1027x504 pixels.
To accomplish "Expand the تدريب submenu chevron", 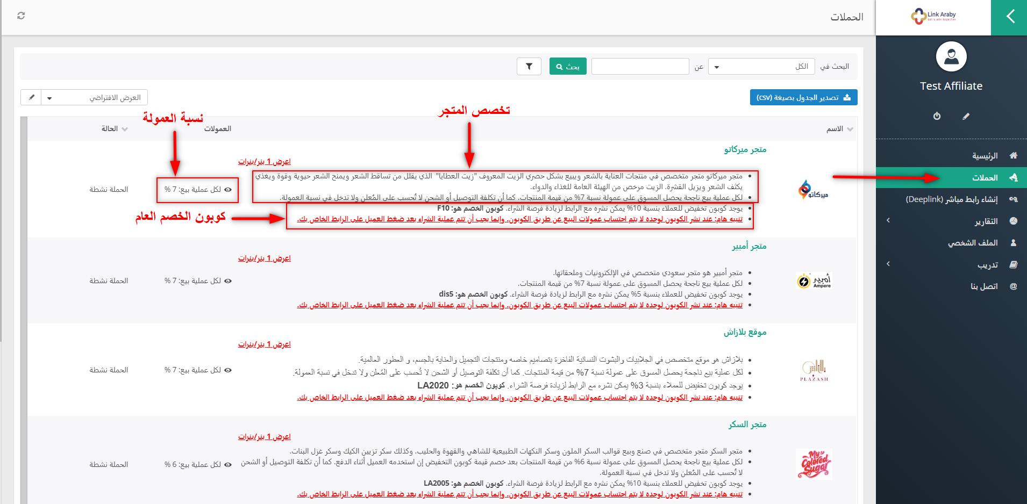I will pyautogui.click(x=888, y=264).
